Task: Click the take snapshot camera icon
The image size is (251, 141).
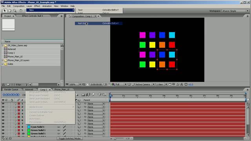Action: (105, 84)
